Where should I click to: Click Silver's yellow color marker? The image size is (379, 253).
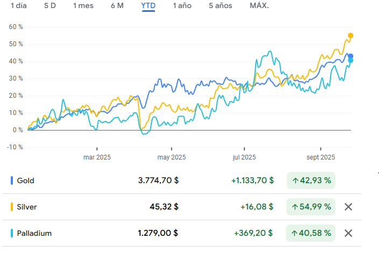(x=12, y=207)
